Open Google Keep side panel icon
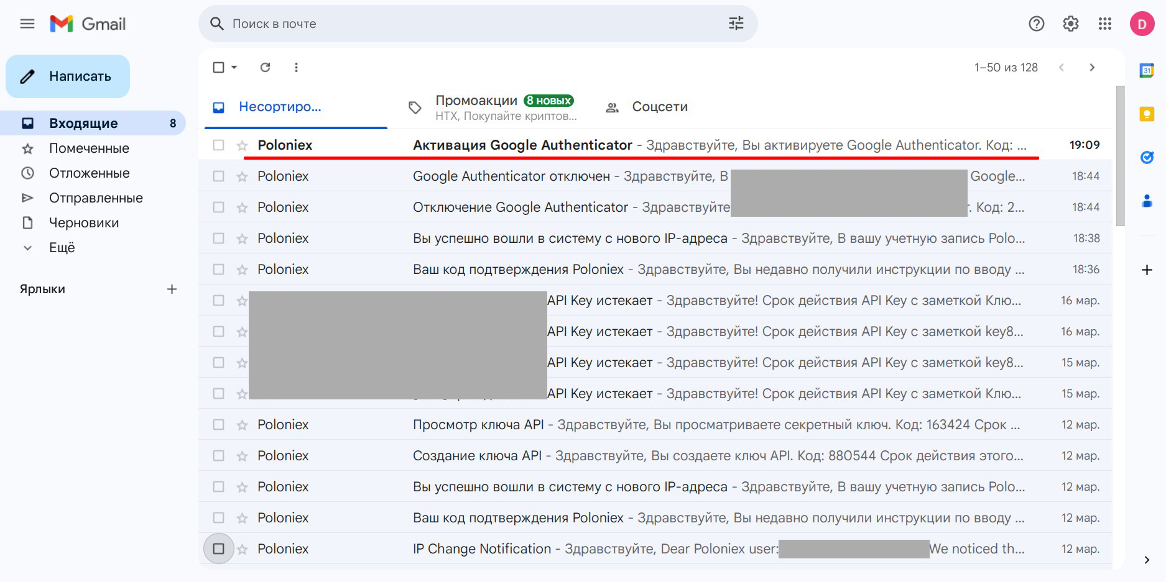The height and width of the screenshot is (582, 1166). 1147,114
